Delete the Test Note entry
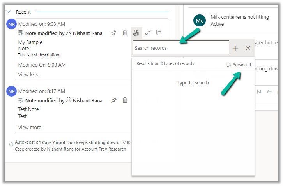Screen dimensions: 283x186 (x=125, y=100)
